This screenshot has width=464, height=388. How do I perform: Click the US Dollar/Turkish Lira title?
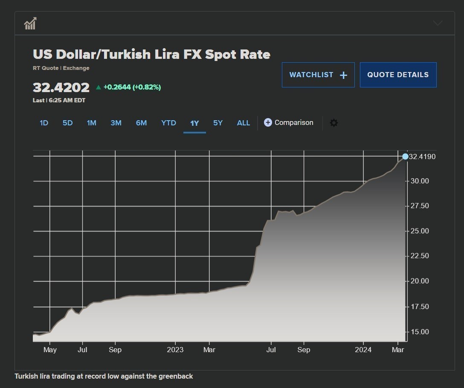151,55
